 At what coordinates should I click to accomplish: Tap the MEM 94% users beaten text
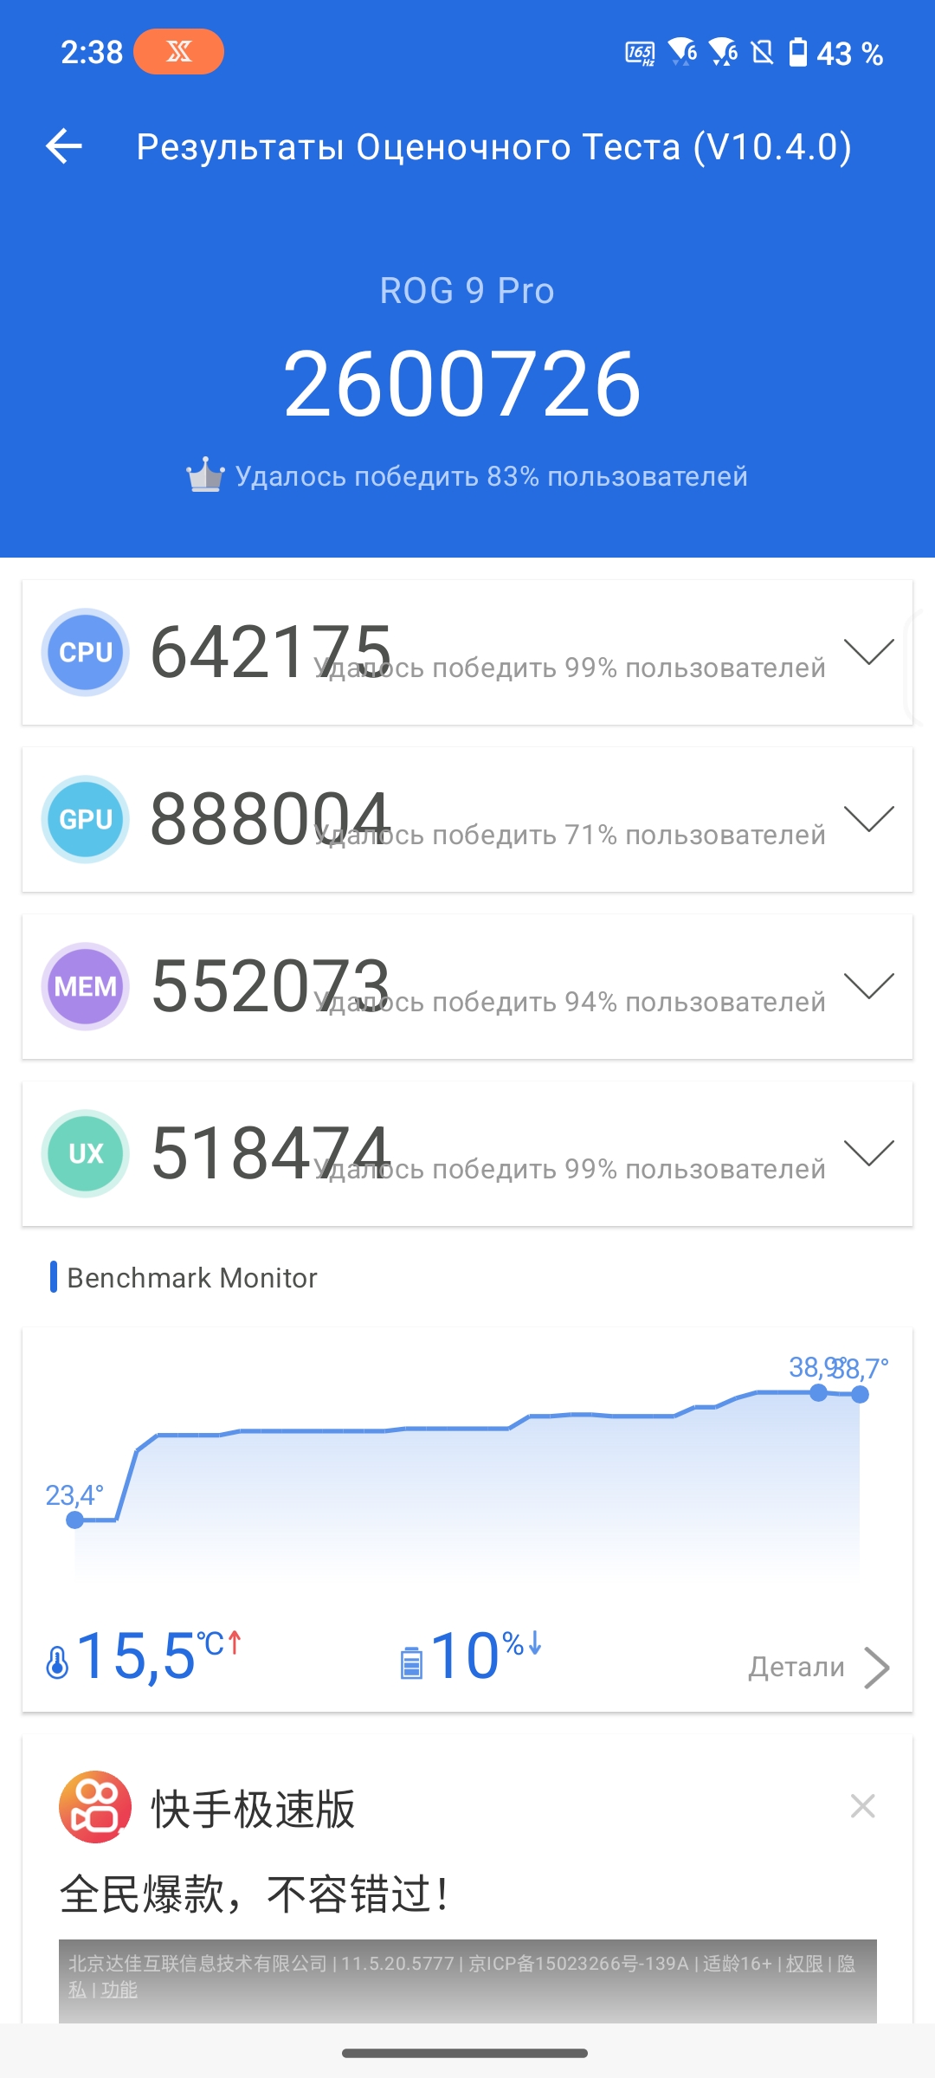[570, 1002]
